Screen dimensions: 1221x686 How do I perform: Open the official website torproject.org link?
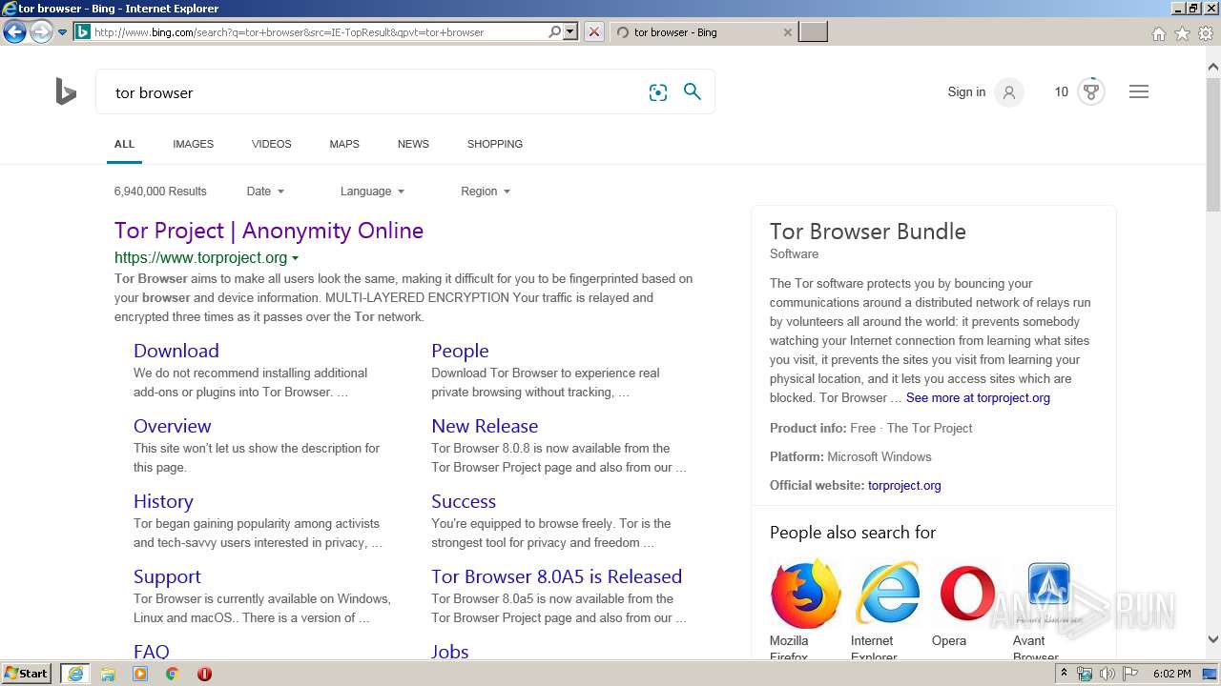click(x=904, y=485)
